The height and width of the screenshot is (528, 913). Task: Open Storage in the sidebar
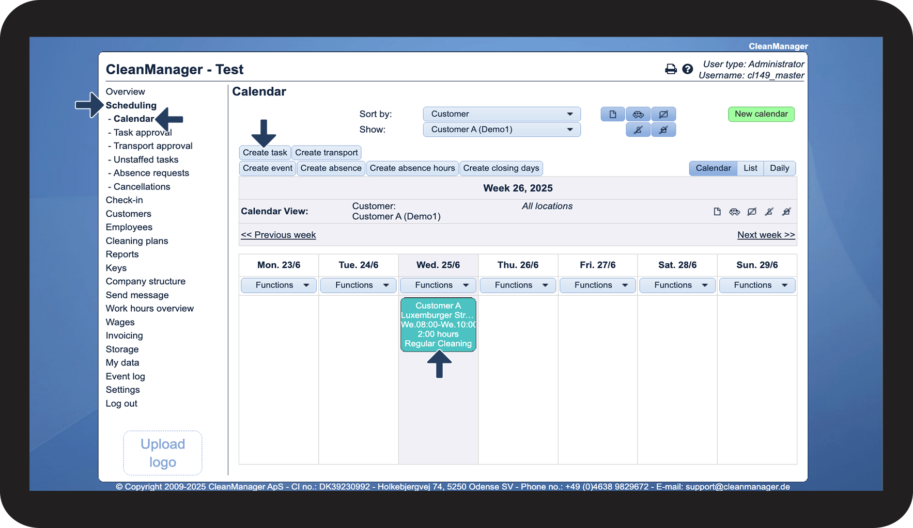point(122,349)
